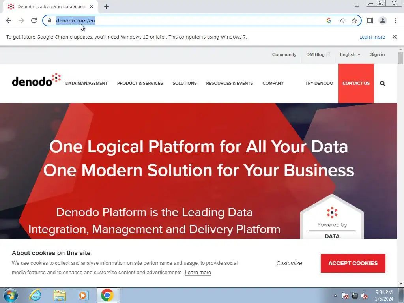Click the About cookies on this site heading

point(51,253)
